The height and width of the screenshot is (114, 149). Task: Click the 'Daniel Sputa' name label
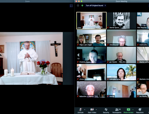pos(114,28)
